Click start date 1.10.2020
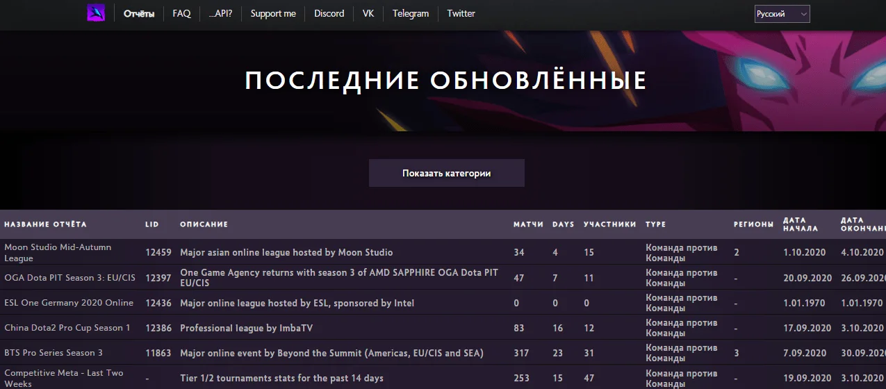 804,252
